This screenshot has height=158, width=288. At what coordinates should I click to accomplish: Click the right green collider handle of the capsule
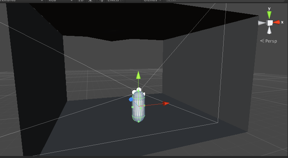coord(144,106)
